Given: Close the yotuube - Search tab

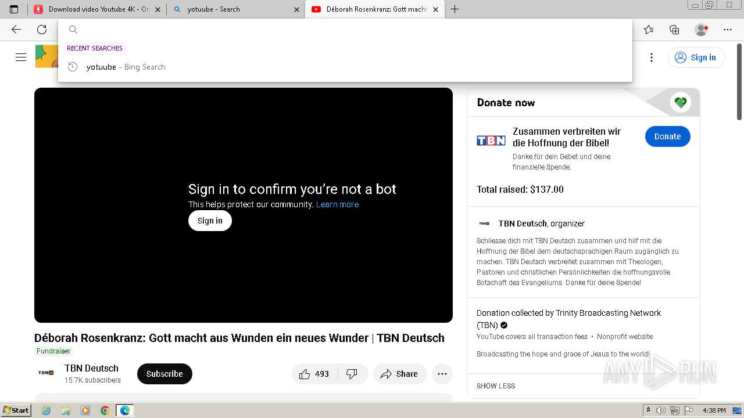Looking at the screenshot, I should 296,9.
